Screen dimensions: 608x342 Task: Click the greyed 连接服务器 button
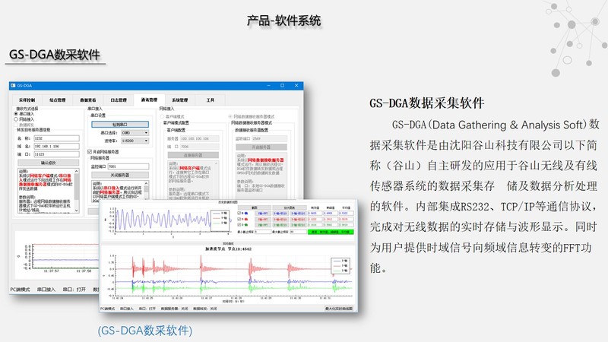(193, 155)
